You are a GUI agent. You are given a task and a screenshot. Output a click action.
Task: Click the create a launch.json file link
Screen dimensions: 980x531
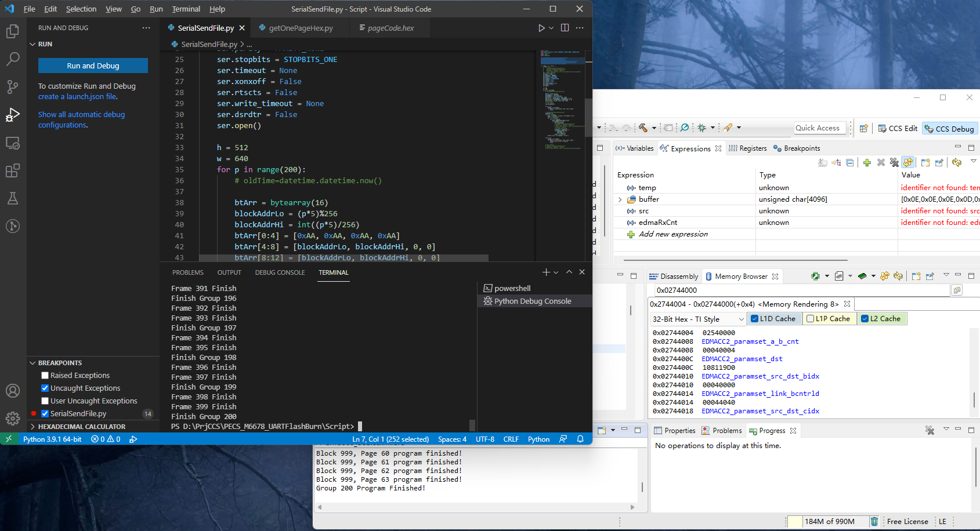click(x=77, y=97)
